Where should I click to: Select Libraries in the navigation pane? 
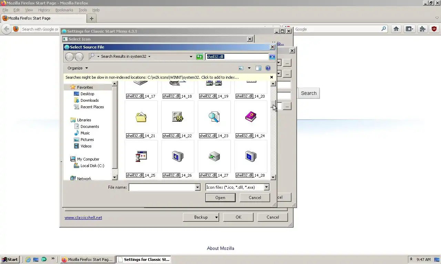click(84, 120)
